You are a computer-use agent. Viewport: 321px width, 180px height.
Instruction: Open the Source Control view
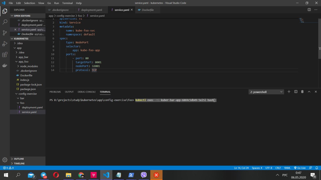[5, 33]
